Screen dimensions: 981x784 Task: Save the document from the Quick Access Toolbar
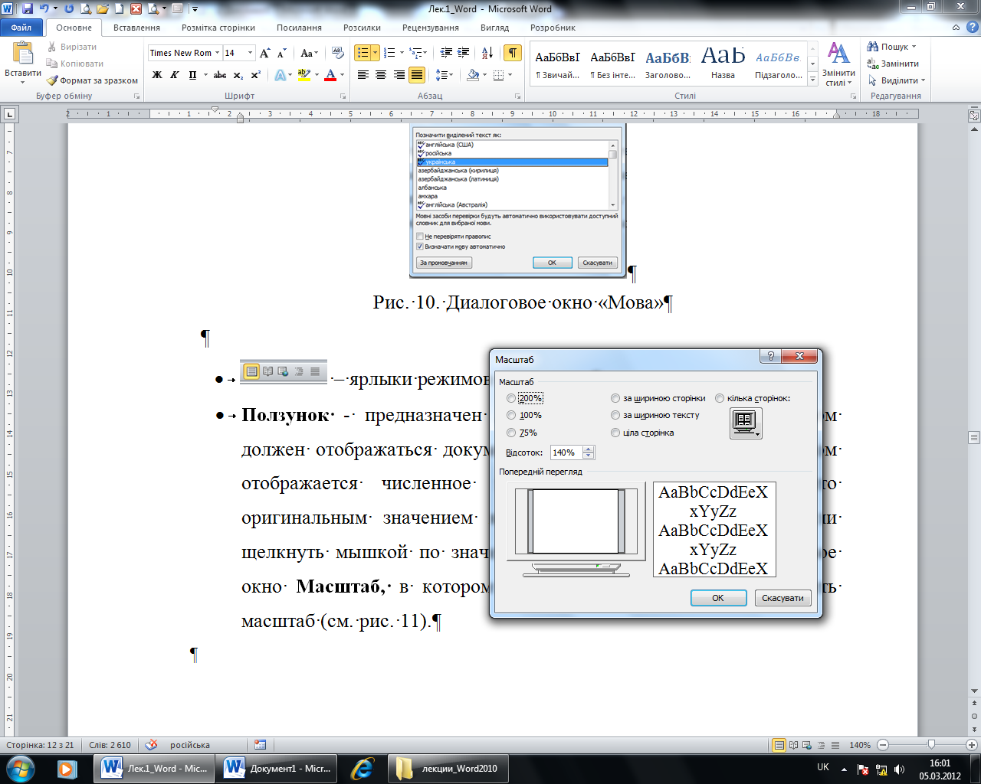click(28, 9)
